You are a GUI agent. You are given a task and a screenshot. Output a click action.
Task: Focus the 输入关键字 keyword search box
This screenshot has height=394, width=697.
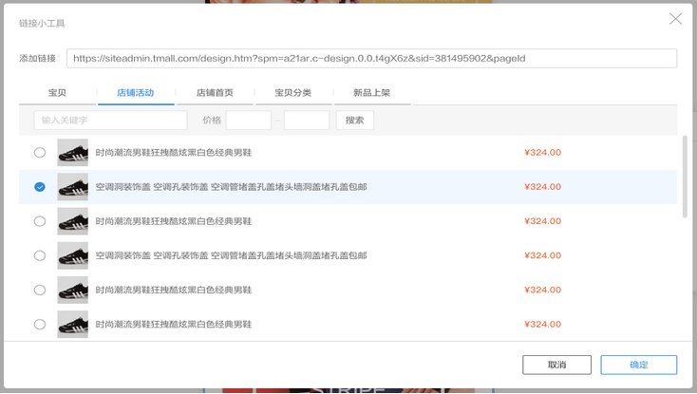pyautogui.click(x=110, y=121)
